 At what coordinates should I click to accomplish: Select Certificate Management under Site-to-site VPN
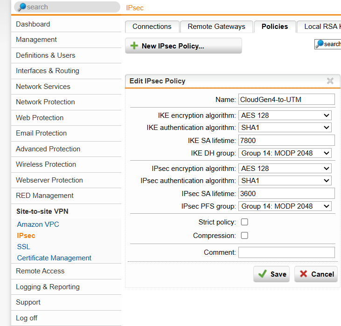[x=54, y=258]
